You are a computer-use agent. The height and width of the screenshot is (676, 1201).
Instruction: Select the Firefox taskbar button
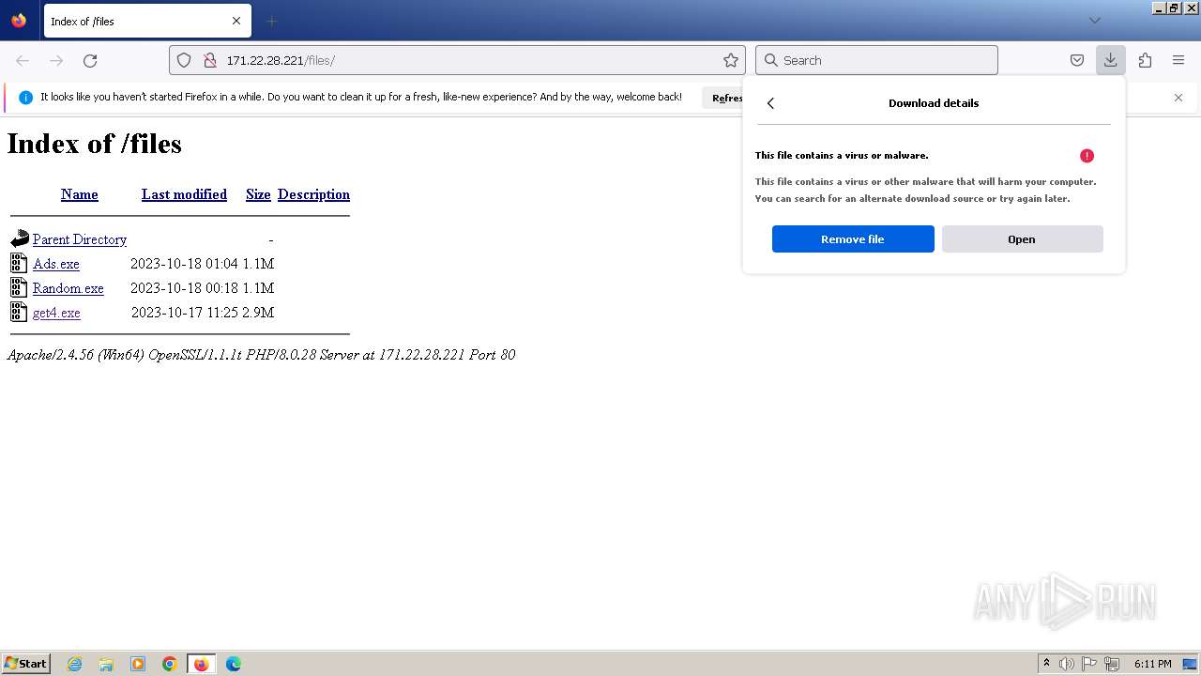(x=202, y=664)
